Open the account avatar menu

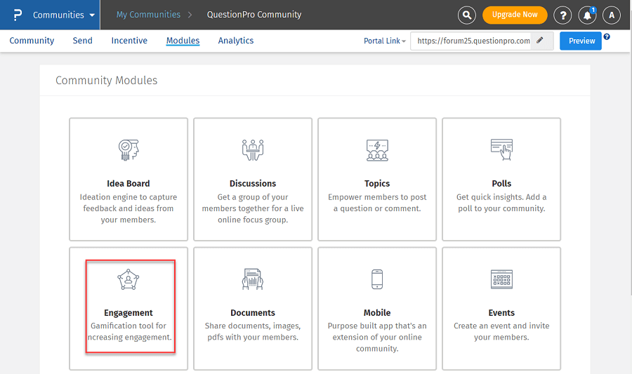click(x=612, y=15)
